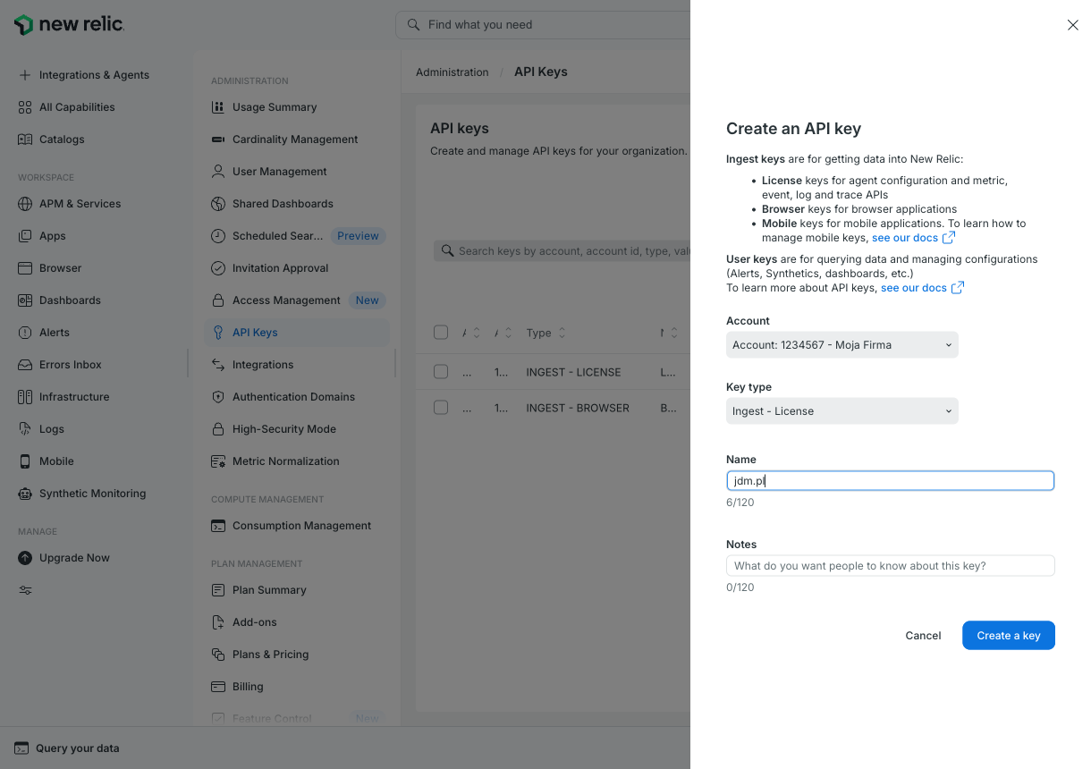Follow the mobile keys 'see our docs' link
1091x769 pixels.
coord(913,238)
